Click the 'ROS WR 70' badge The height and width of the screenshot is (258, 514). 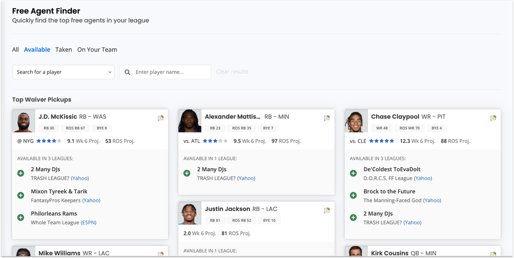(x=410, y=128)
